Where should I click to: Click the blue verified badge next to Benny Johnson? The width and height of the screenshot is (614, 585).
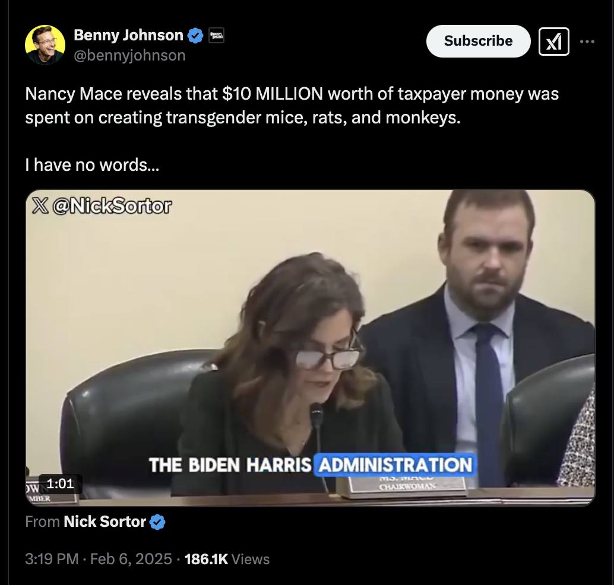point(195,36)
